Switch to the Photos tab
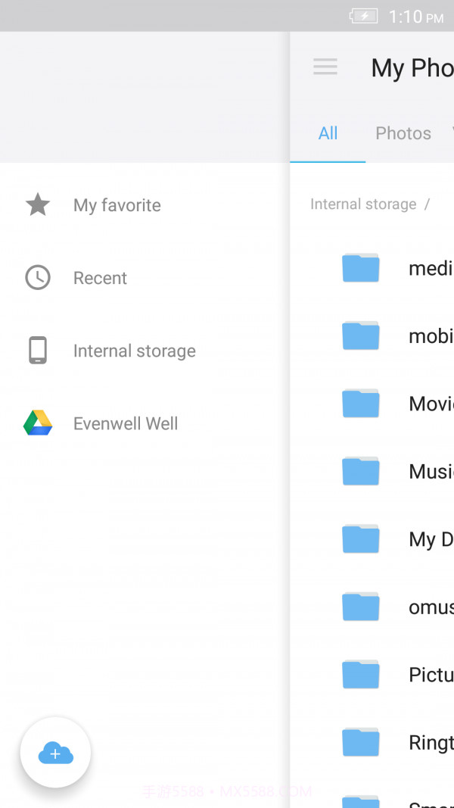 [403, 133]
